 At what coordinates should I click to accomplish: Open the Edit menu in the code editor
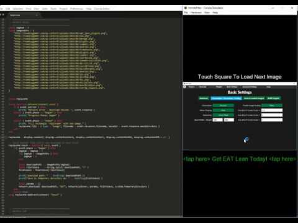coord(8,9)
